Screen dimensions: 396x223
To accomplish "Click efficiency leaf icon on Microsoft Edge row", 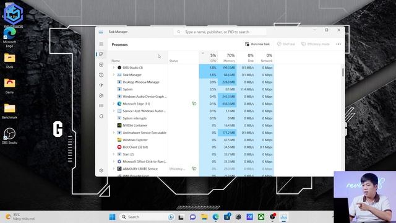I will coord(194,103).
